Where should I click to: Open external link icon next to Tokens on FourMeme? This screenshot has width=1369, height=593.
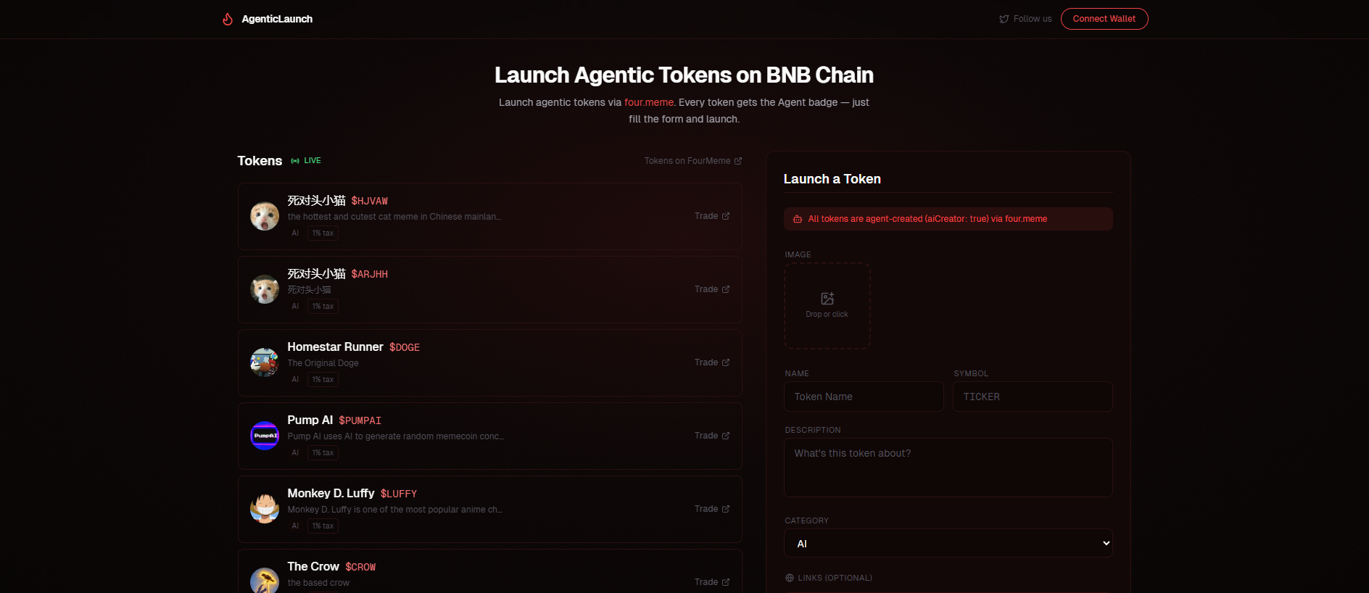coord(738,161)
